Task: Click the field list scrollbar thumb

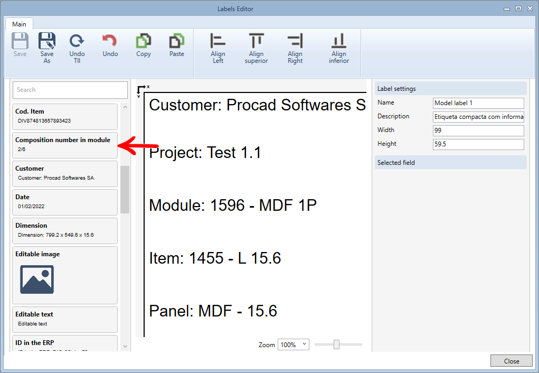Action: (x=125, y=190)
